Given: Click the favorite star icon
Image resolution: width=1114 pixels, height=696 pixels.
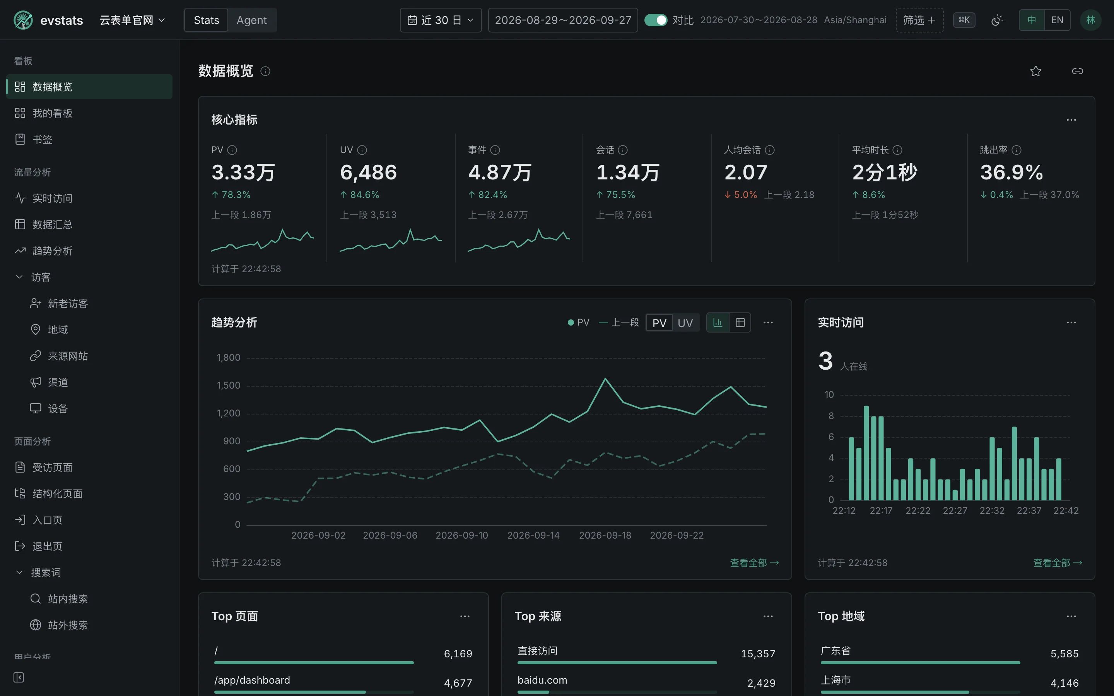Looking at the screenshot, I should tap(1035, 71).
